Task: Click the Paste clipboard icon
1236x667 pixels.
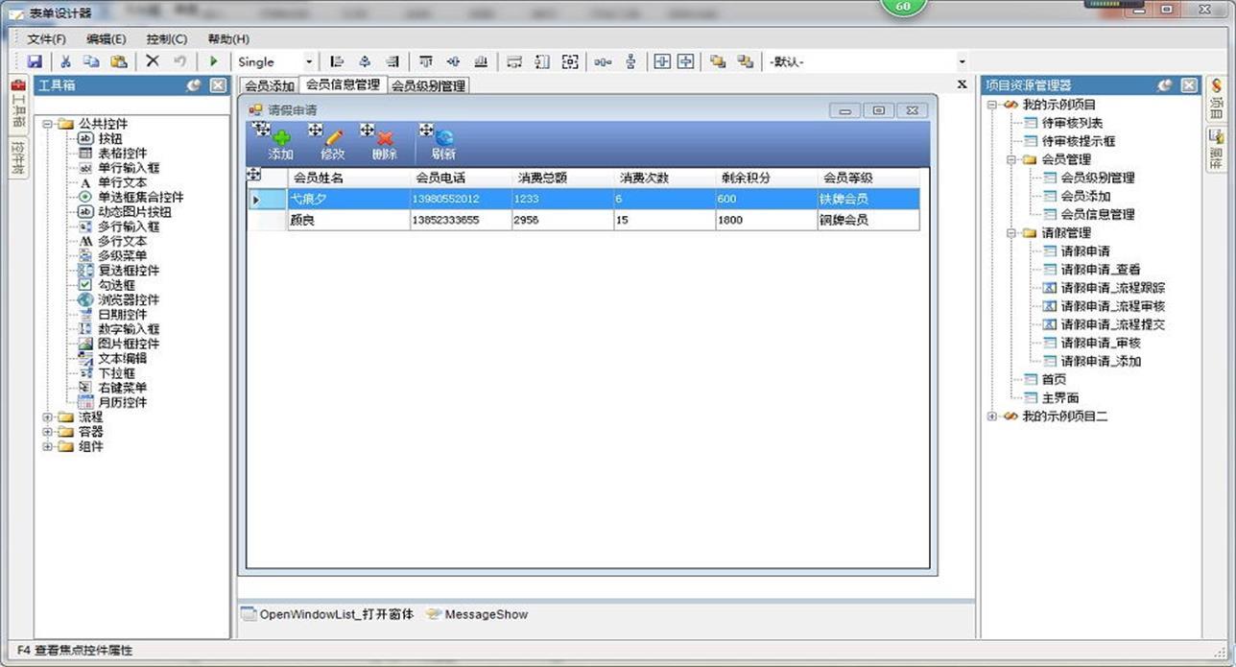Action: point(119,61)
